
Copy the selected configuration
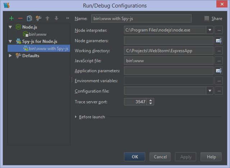click(29, 18)
